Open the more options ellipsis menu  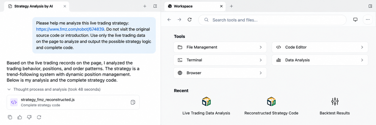(x=368, y=20)
